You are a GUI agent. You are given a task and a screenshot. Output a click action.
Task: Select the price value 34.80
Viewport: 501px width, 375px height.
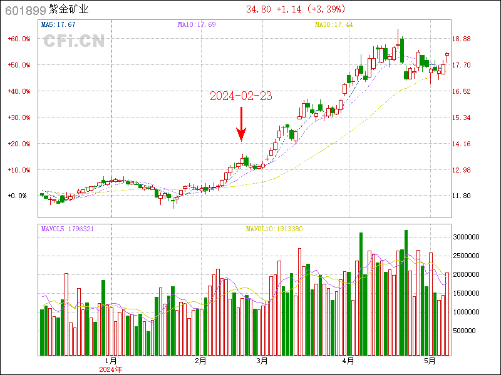259,9
